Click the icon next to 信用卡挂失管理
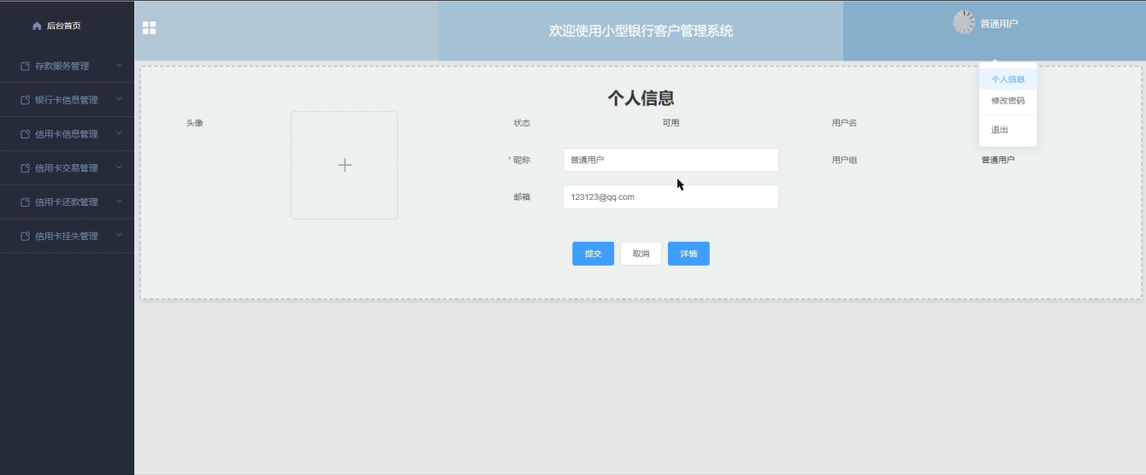1146x475 pixels. click(25, 236)
